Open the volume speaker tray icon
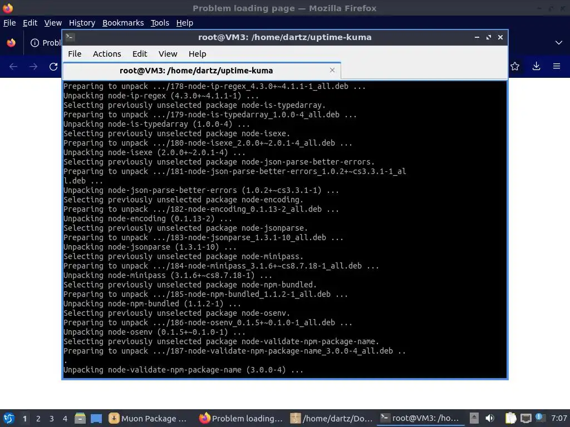 click(490, 418)
